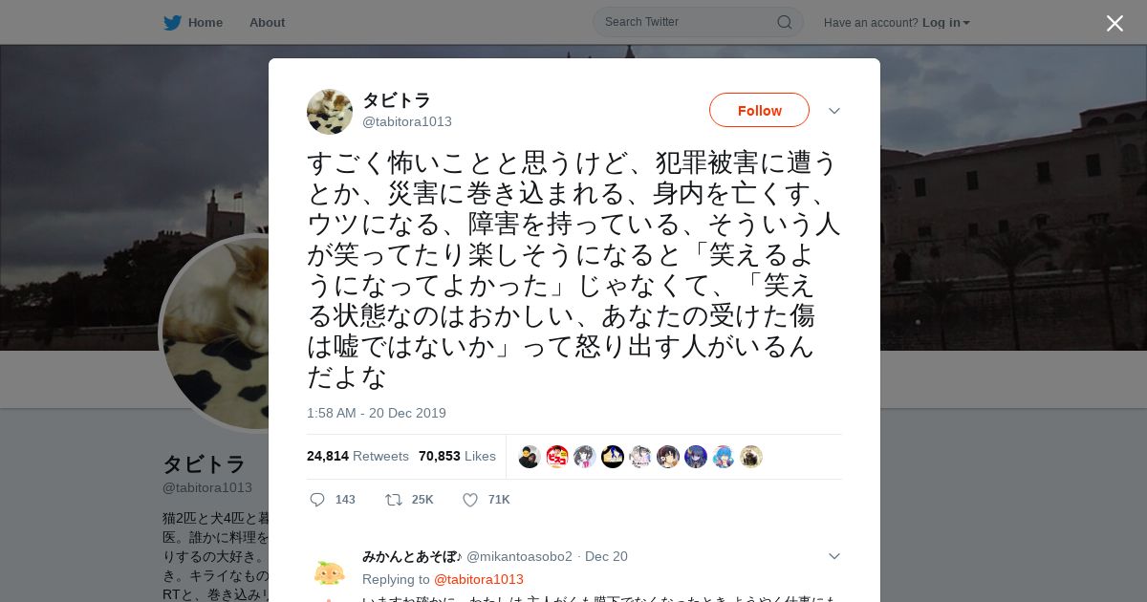Expand the tweet options chevron beside Follow
Screen dimensions: 1147x602
833,111
